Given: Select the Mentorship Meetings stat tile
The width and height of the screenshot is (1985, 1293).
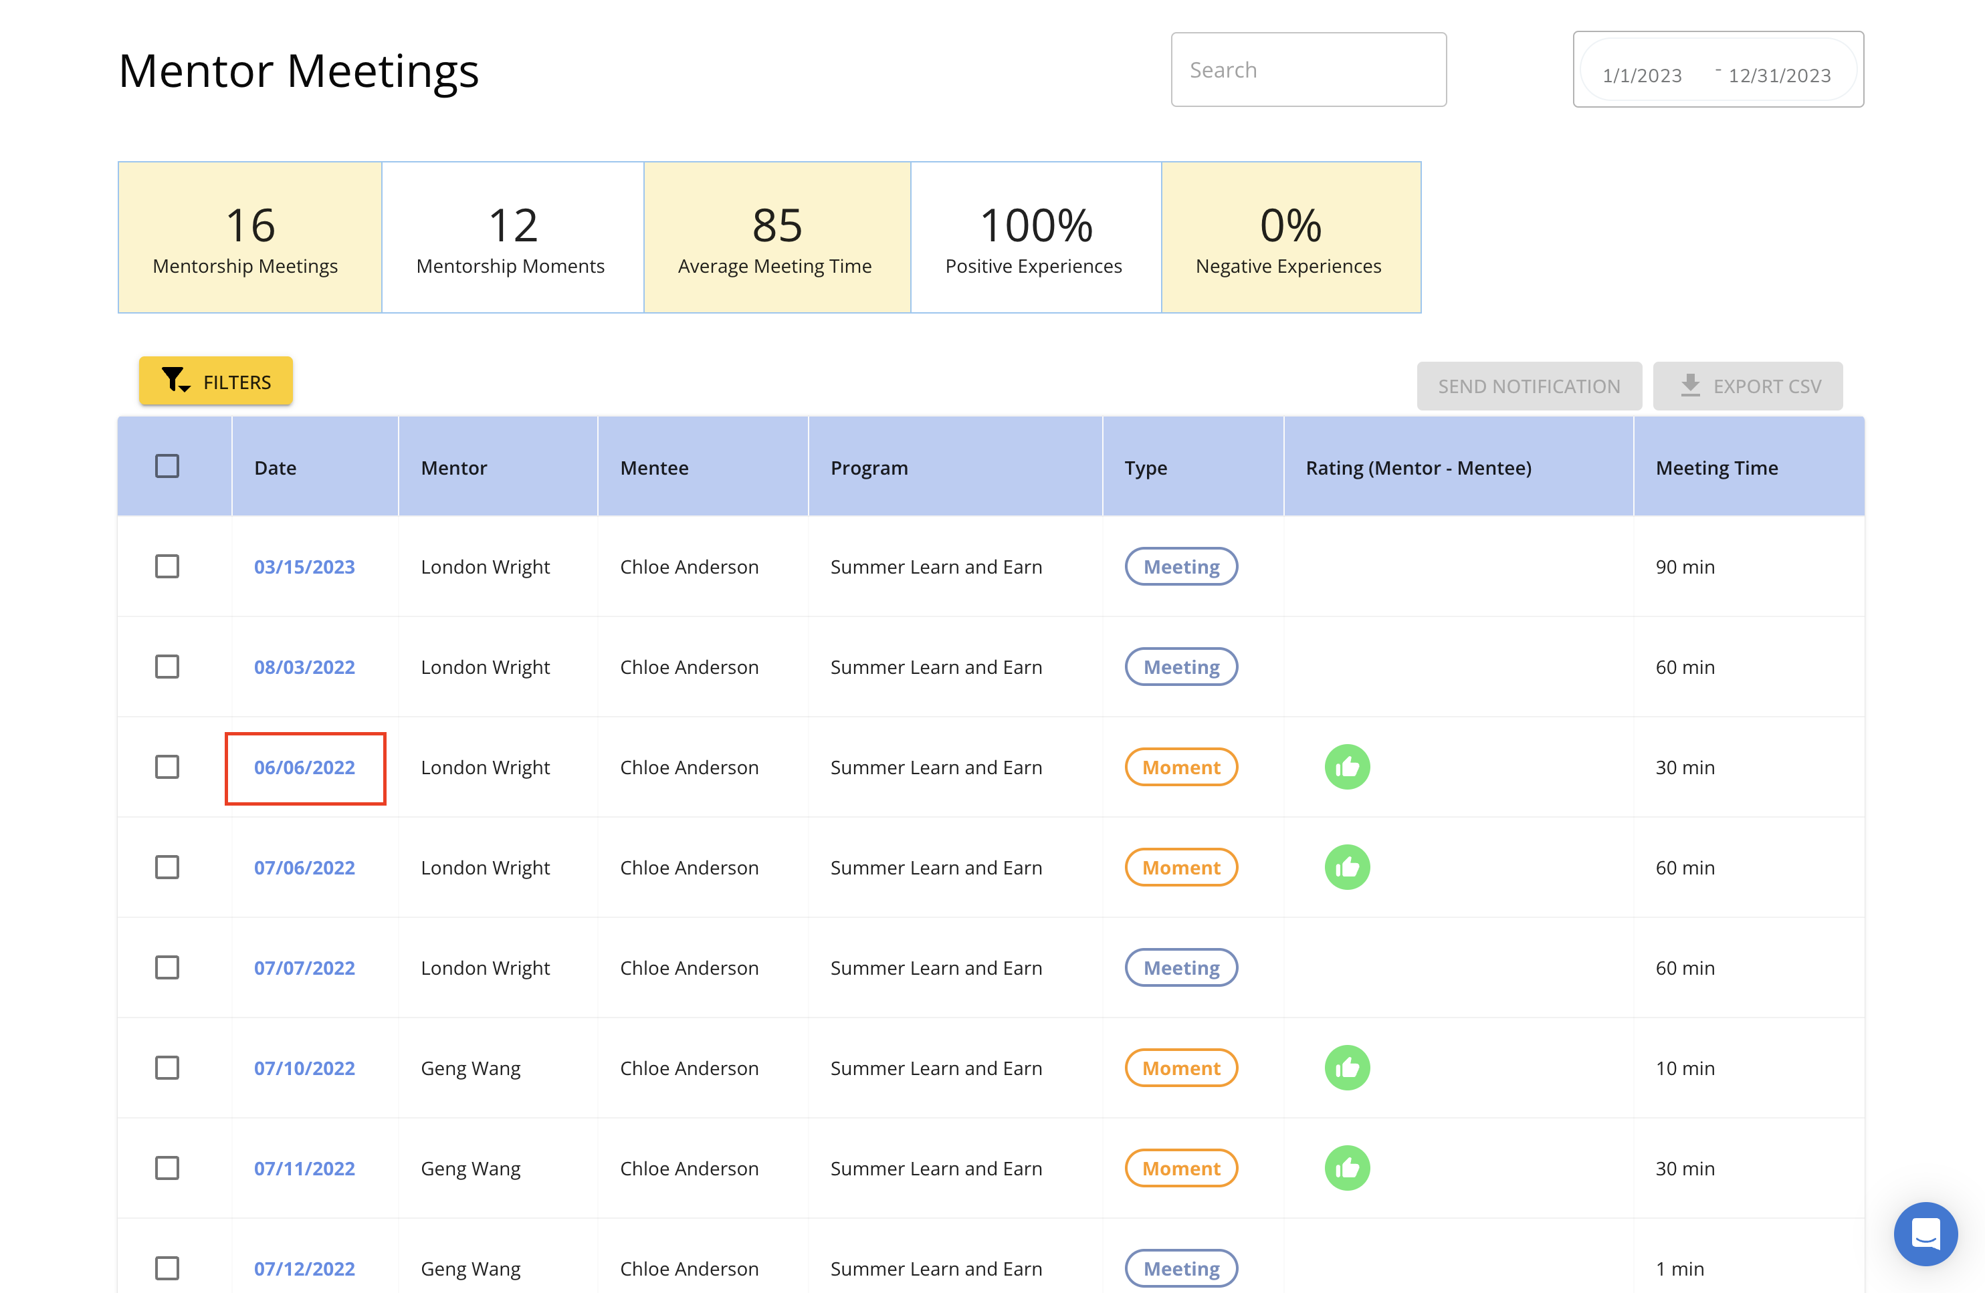Looking at the screenshot, I should [x=249, y=237].
